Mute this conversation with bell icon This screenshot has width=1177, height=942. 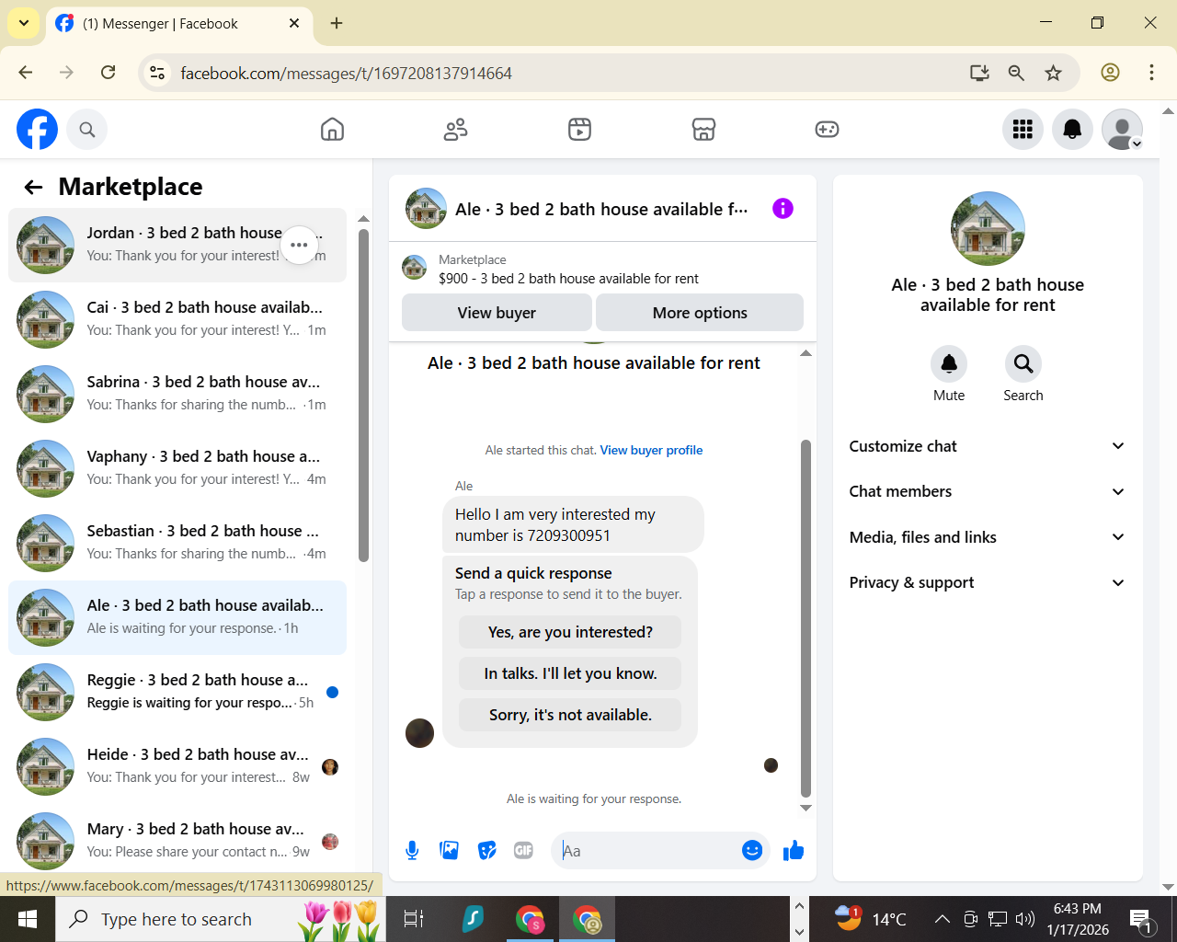(949, 364)
